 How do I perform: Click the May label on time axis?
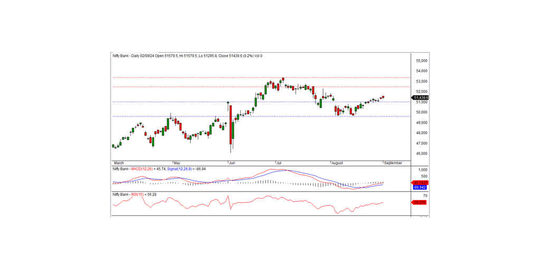coord(177,163)
